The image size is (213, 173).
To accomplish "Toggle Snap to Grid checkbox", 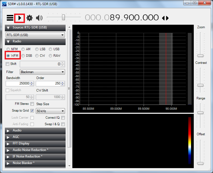I will tap(32, 111).
